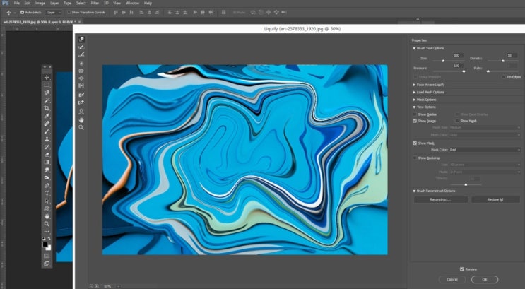This screenshot has width=525, height=289.
Task: Select the Clone Stamp tool
Action: pyautogui.click(x=47, y=139)
